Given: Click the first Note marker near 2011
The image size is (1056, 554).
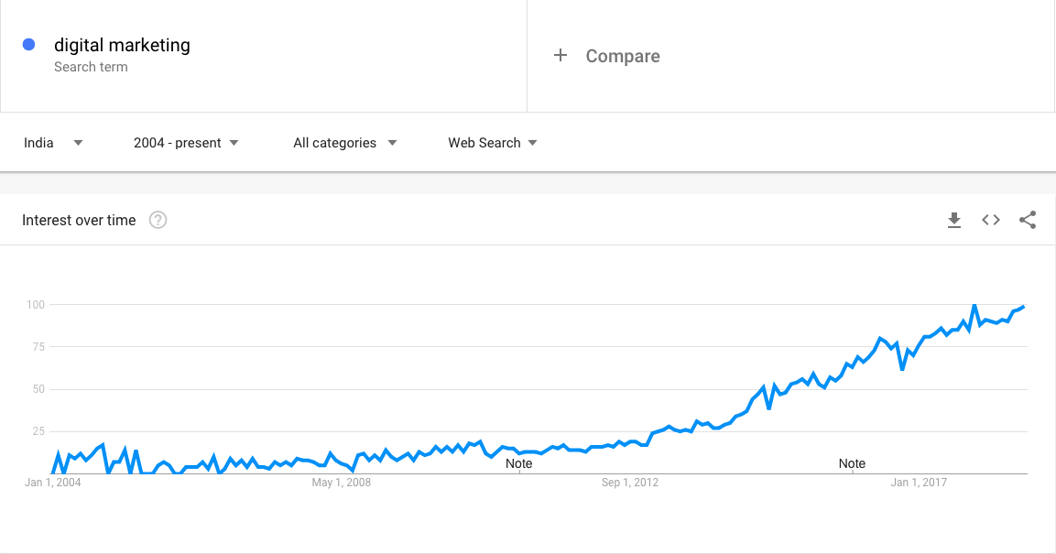Looking at the screenshot, I should (518, 463).
